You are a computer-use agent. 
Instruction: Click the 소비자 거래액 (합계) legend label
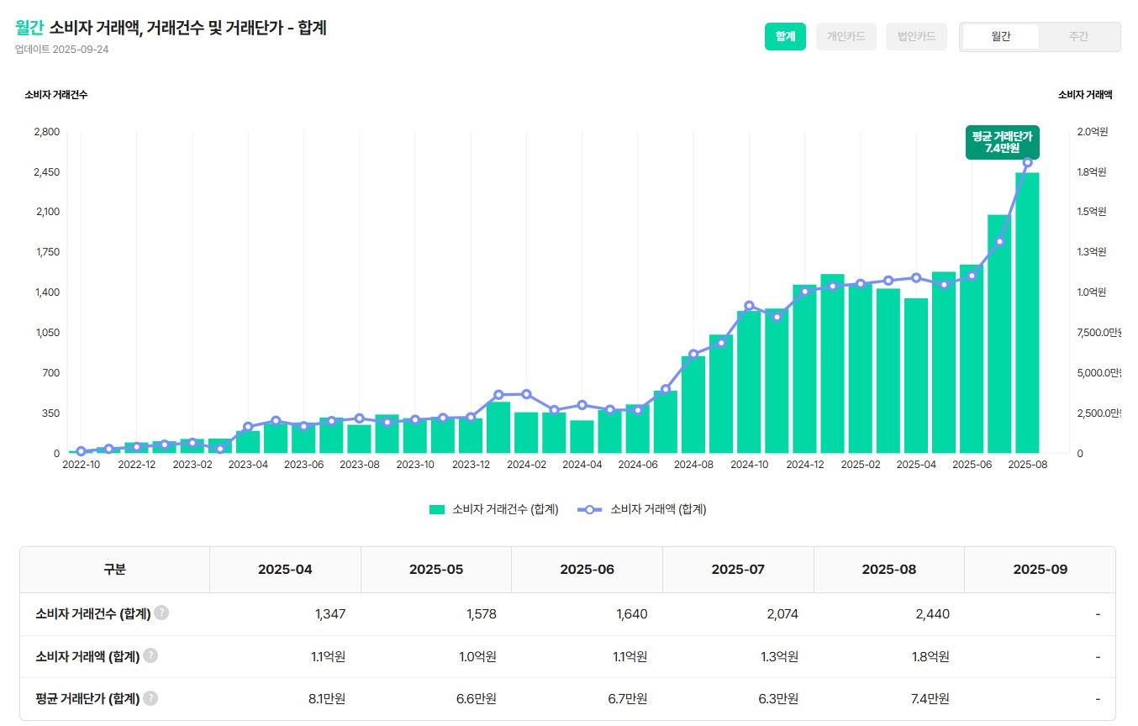point(658,509)
